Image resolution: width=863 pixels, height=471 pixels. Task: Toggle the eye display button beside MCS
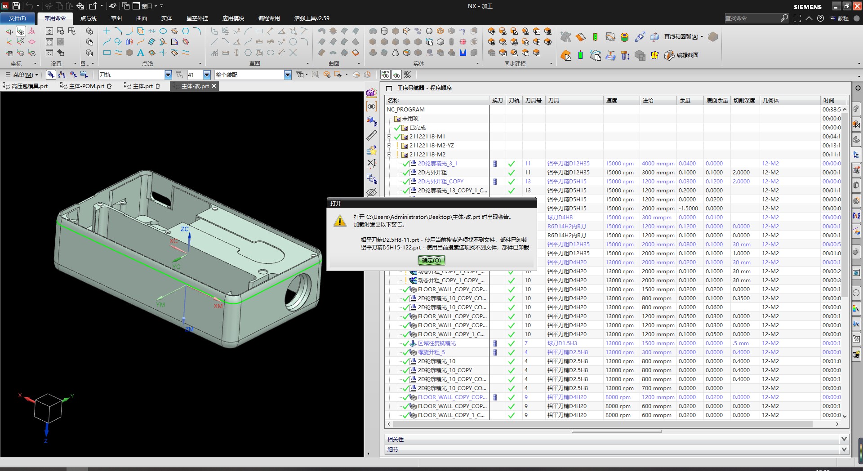(396, 75)
